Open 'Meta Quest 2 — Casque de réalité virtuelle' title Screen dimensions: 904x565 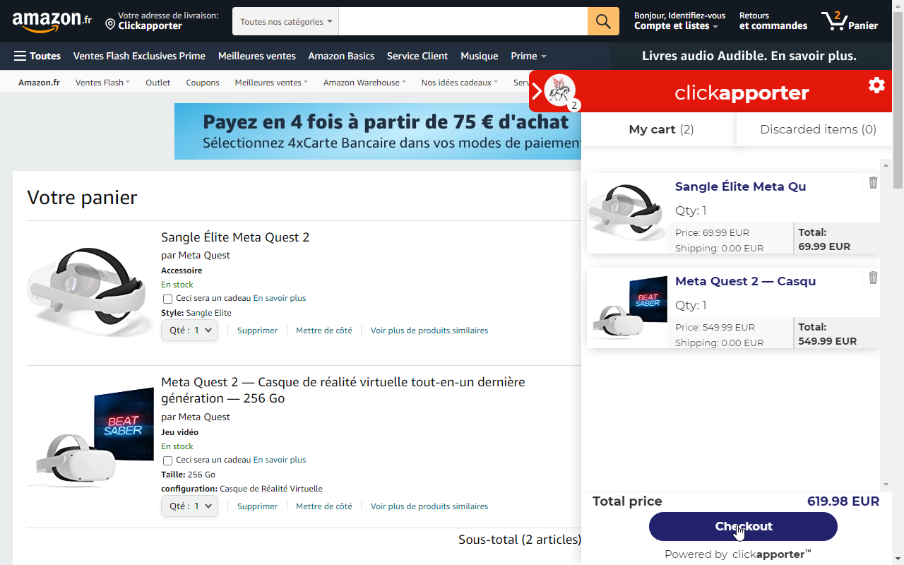click(x=343, y=390)
